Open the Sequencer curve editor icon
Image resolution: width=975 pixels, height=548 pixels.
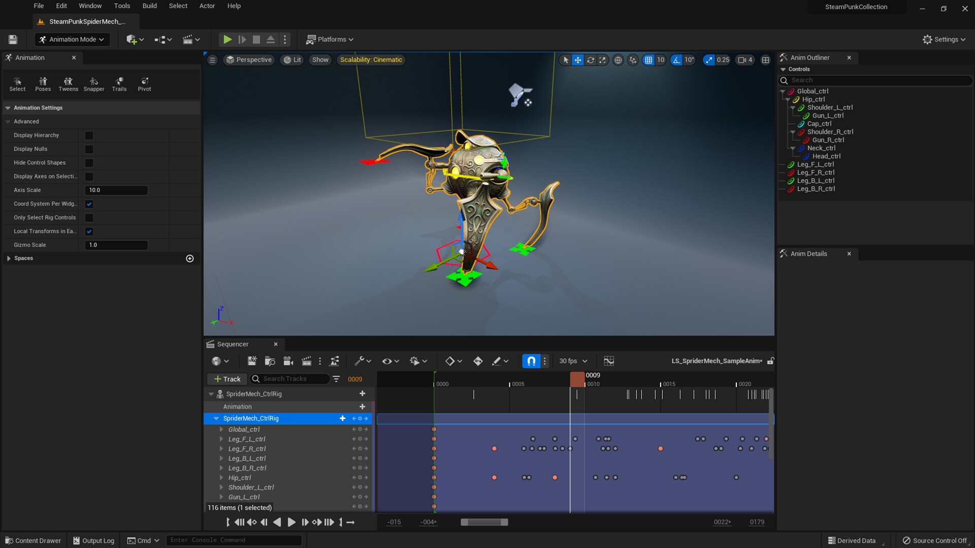point(609,361)
